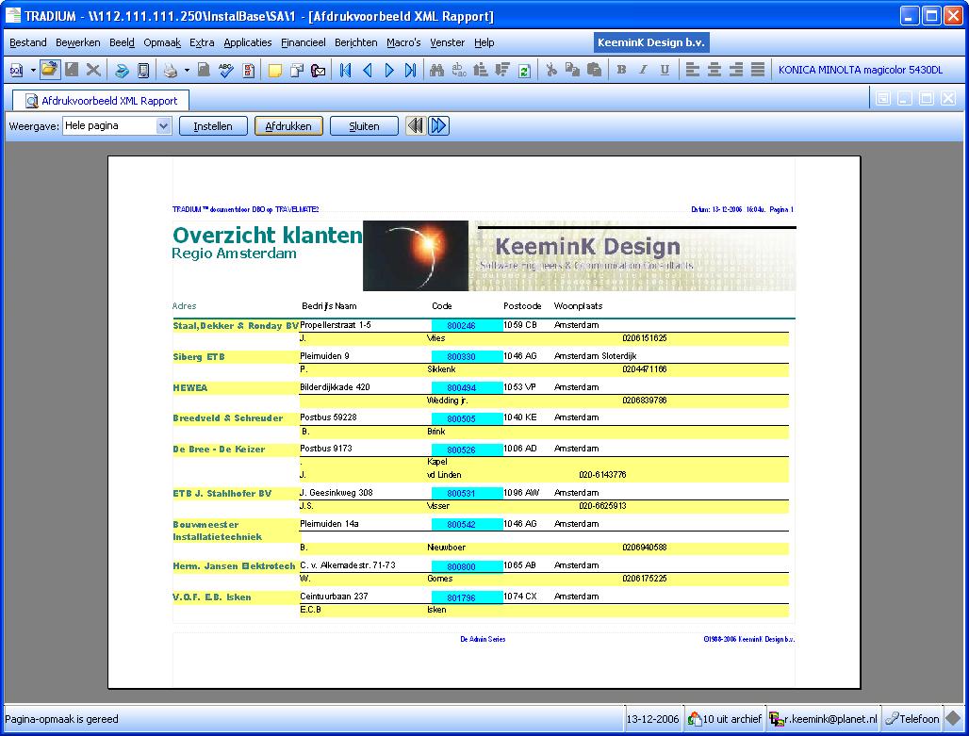This screenshot has width=969, height=736.
Task: Open the Weergave 'Hele pagina' dropdown
Action: click(163, 125)
